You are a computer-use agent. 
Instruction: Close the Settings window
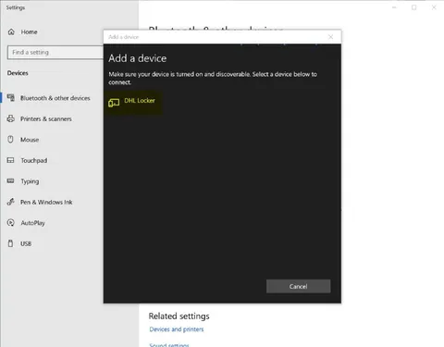(434, 7)
